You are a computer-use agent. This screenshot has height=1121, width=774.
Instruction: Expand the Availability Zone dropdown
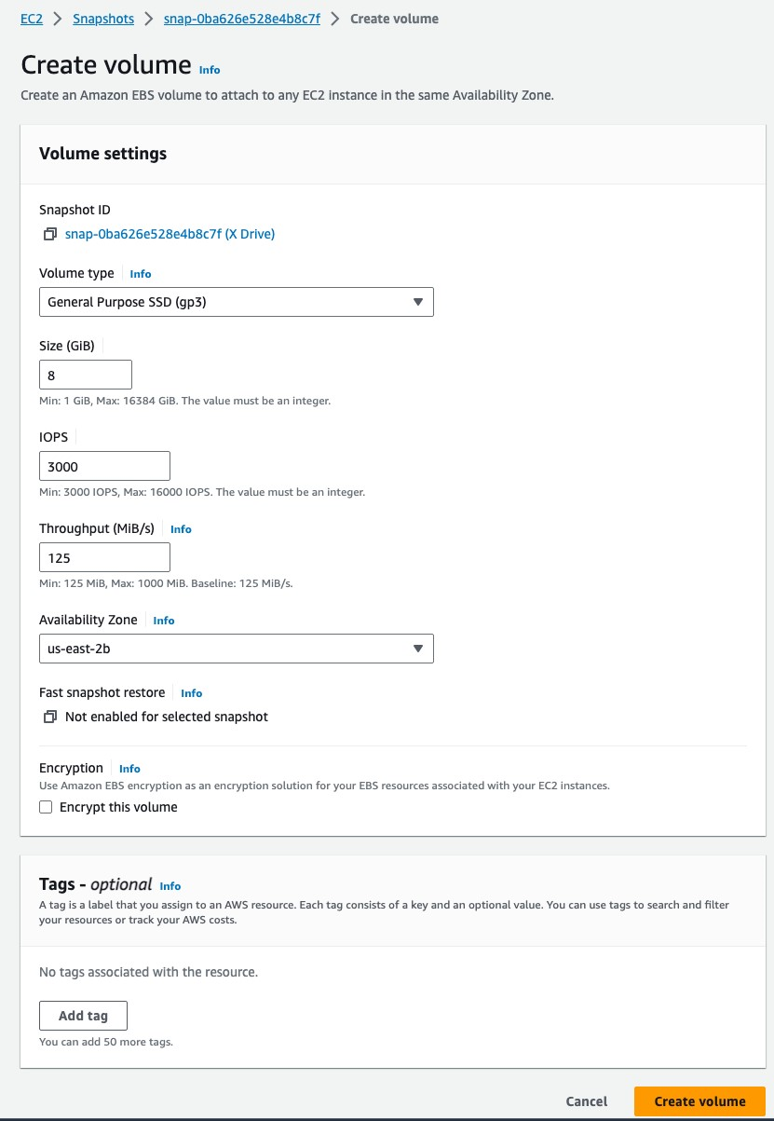tap(236, 649)
